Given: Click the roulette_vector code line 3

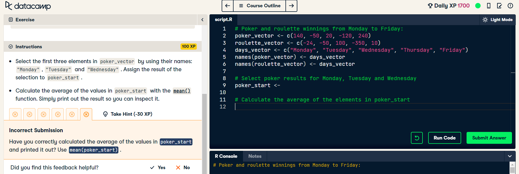Looking at the screenshot, I should pyautogui.click(x=308, y=43).
